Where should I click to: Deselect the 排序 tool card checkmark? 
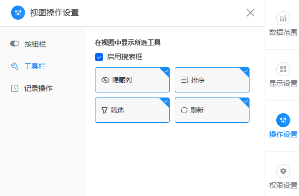pyautogui.click(x=245, y=71)
